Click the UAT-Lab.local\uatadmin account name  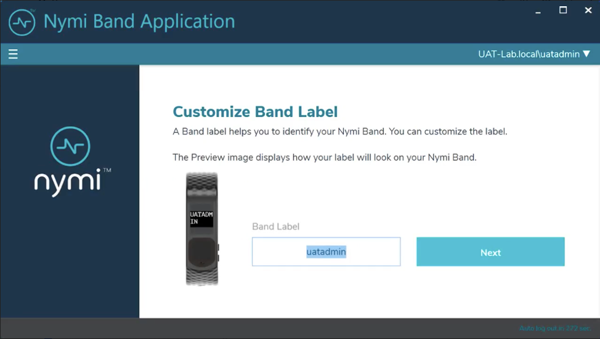coord(529,54)
